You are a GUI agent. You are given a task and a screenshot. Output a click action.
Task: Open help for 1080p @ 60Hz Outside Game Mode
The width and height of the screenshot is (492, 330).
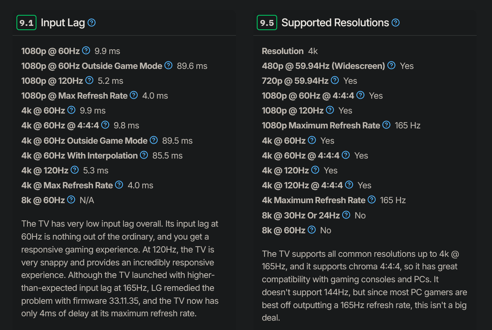click(x=169, y=65)
